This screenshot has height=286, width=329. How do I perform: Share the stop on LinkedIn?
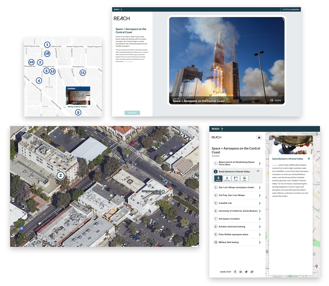241,272
